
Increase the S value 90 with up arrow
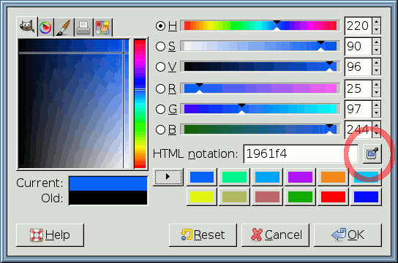point(377,42)
